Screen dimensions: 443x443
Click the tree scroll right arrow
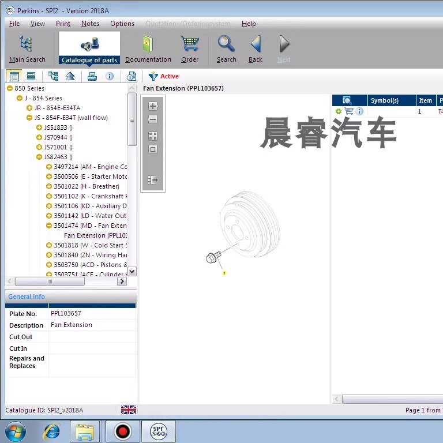(x=122, y=281)
